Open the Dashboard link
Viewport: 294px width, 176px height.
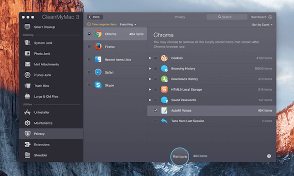click(x=258, y=17)
